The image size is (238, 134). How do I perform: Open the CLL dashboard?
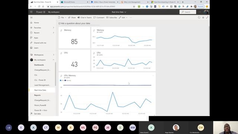(x=36, y=75)
